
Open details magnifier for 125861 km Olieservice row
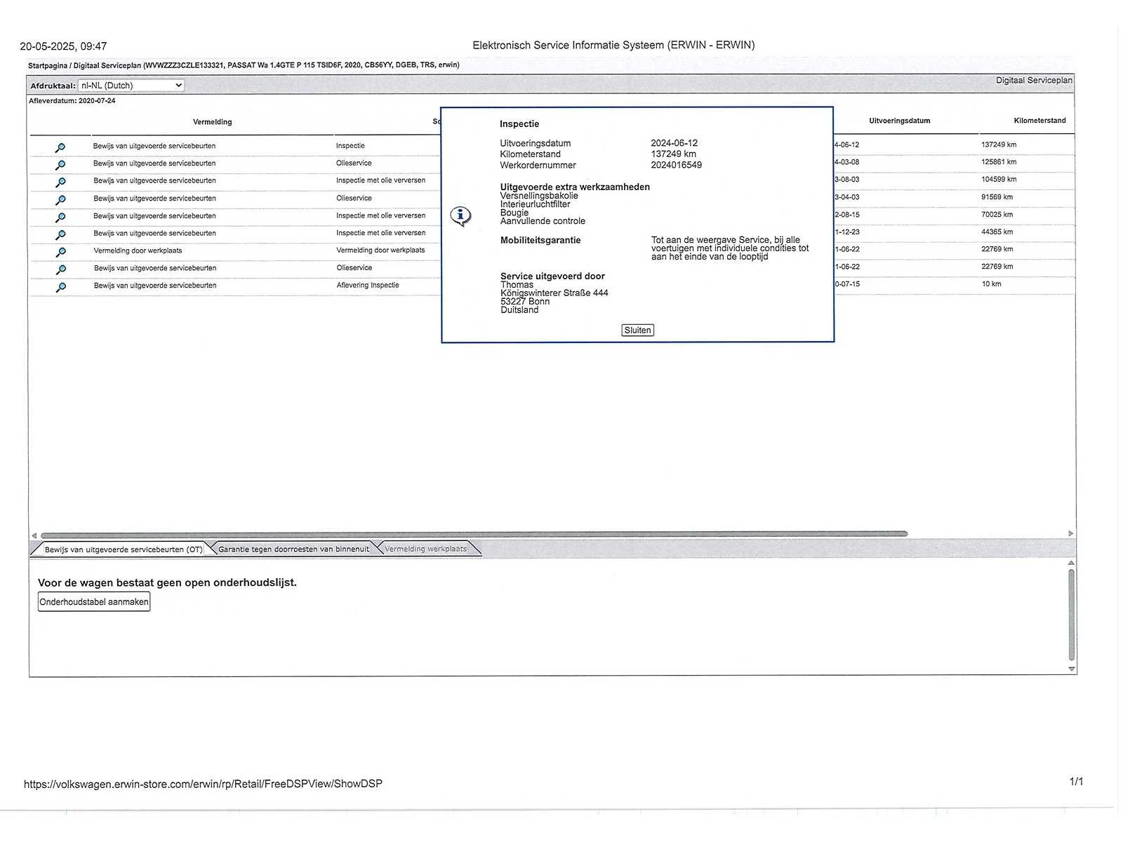click(60, 165)
